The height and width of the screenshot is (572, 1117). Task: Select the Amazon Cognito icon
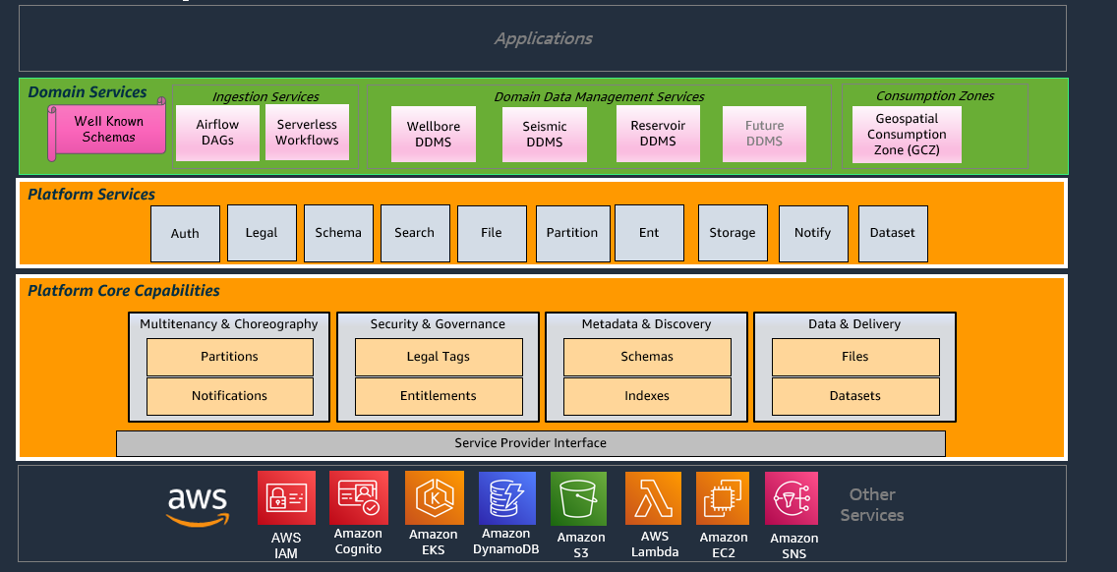pos(358,497)
